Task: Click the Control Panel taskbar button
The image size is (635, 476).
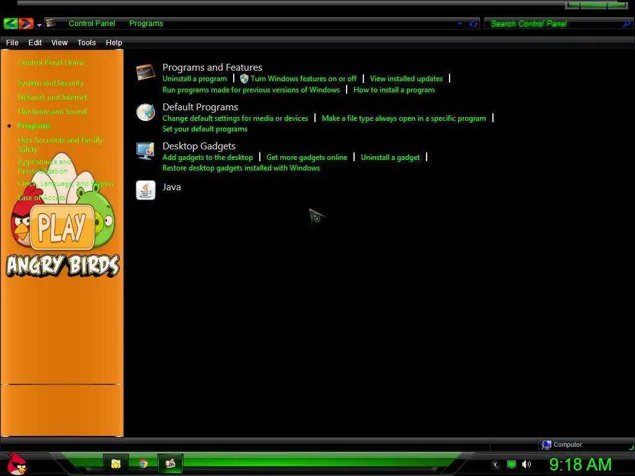Action: pyautogui.click(x=171, y=463)
